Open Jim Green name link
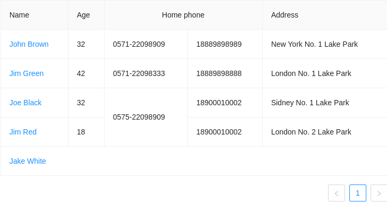The width and height of the screenshot is (387, 210). point(27,73)
